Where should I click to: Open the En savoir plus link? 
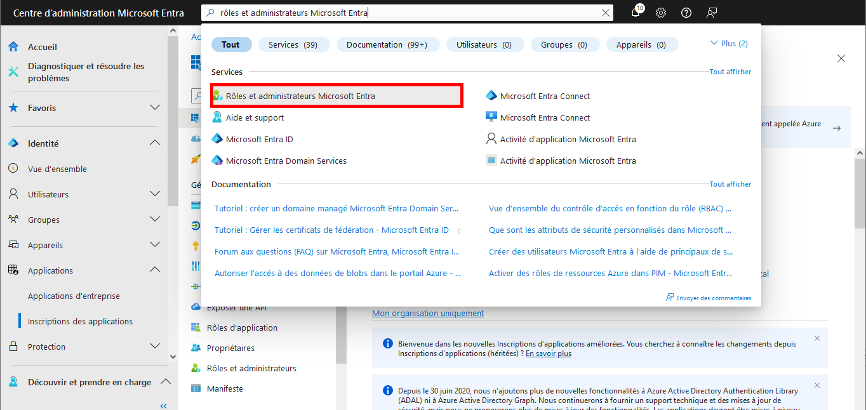[x=548, y=354]
